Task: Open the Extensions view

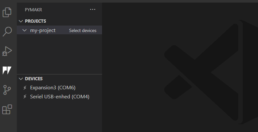Action: 7,109
